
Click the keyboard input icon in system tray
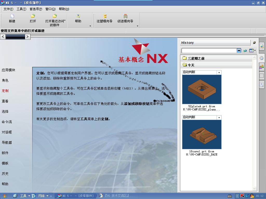click(230, 196)
